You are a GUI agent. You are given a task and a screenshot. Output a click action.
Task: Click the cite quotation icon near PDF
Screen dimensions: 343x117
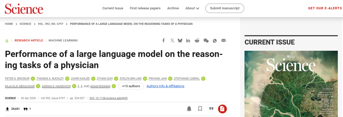[x=211, y=109]
